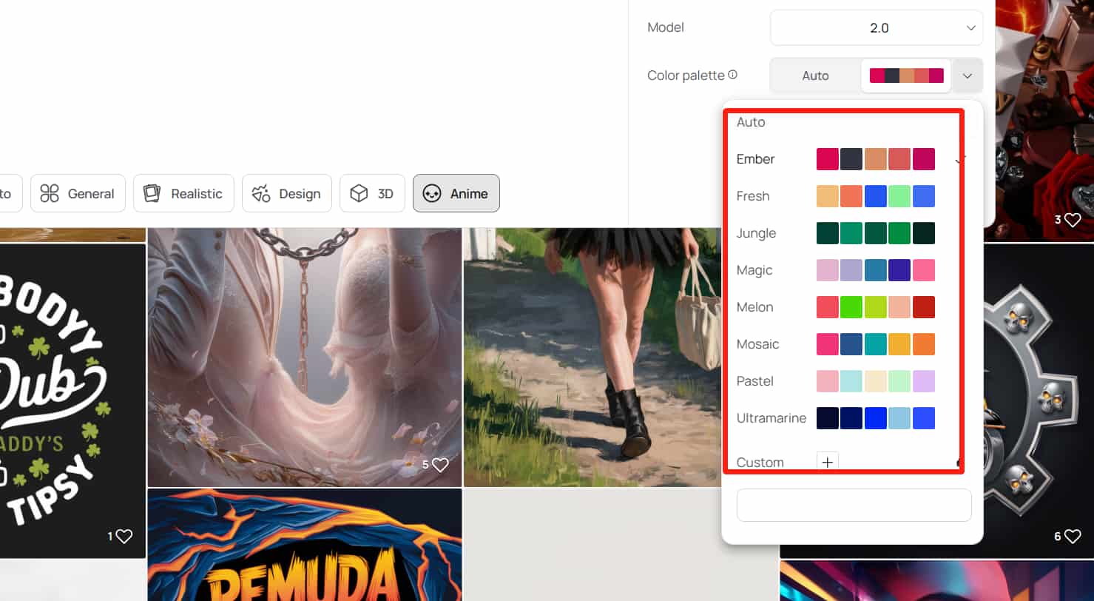Open the Model 2.0 dropdown
This screenshot has width=1094, height=601.
tap(877, 28)
